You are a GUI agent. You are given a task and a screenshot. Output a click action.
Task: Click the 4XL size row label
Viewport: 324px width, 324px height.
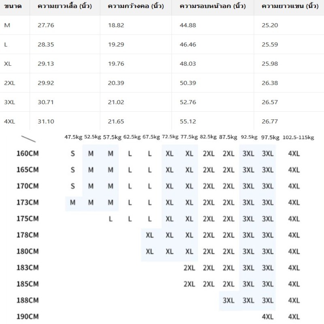pyautogui.click(x=9, y=121)
